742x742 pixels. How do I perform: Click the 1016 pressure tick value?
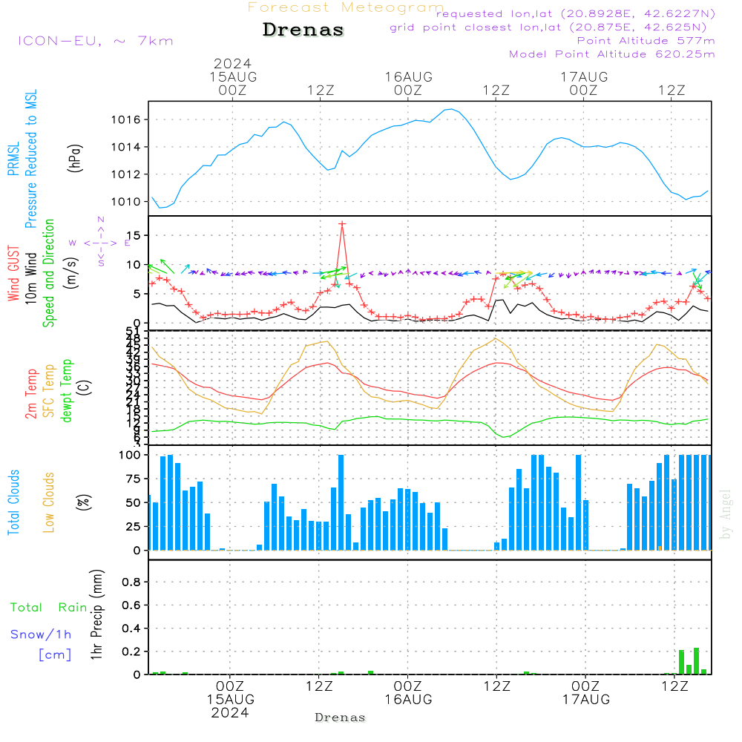coord(126,119)
